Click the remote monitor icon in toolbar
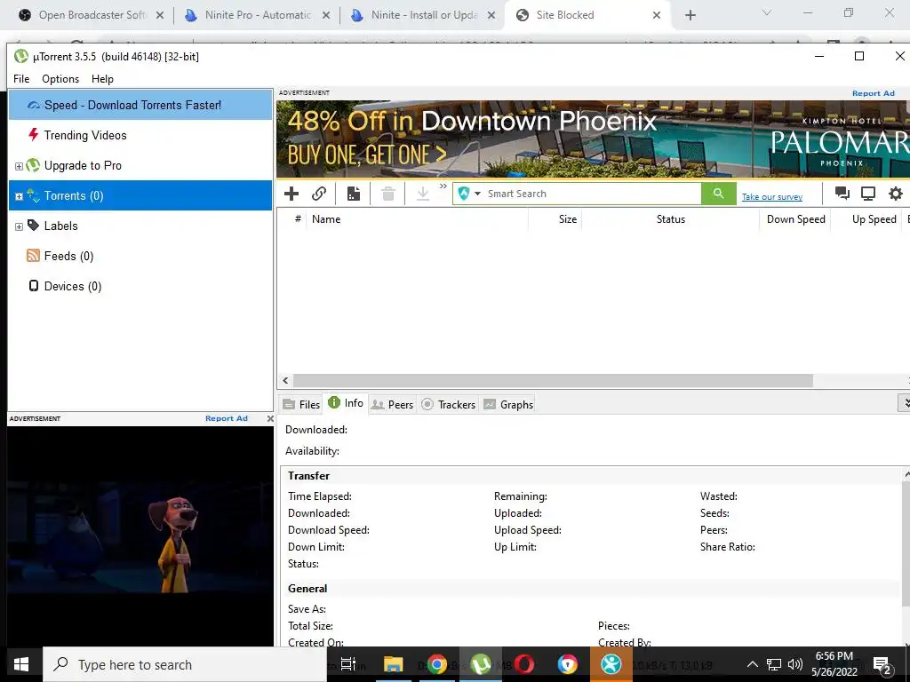 [868, 194]
